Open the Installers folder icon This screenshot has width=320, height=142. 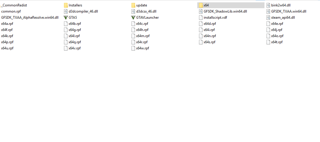(66, 5)
